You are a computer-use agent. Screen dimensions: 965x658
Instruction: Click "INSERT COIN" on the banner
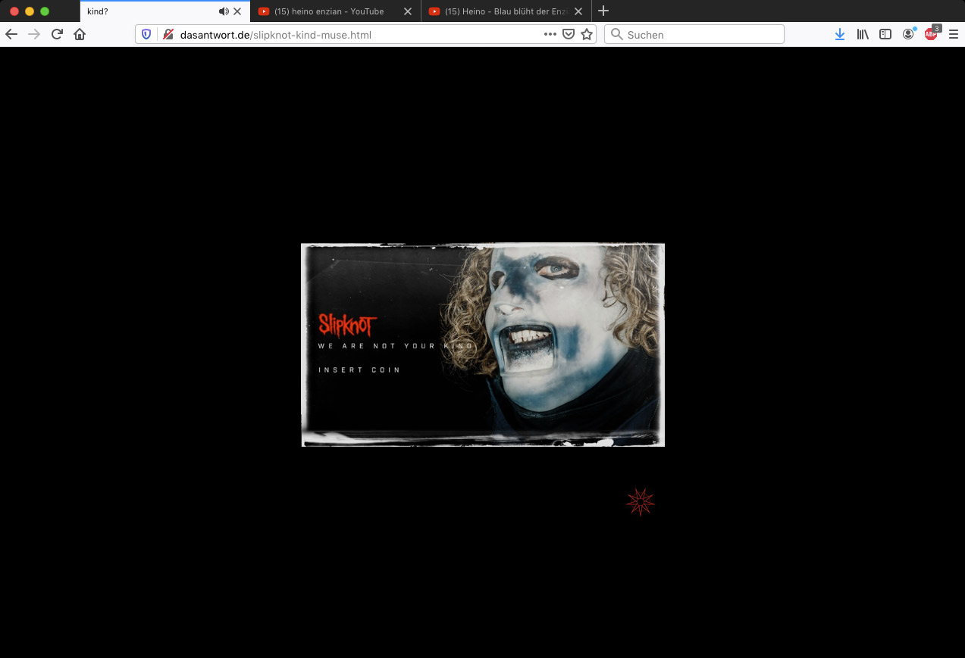pos(359,370)
